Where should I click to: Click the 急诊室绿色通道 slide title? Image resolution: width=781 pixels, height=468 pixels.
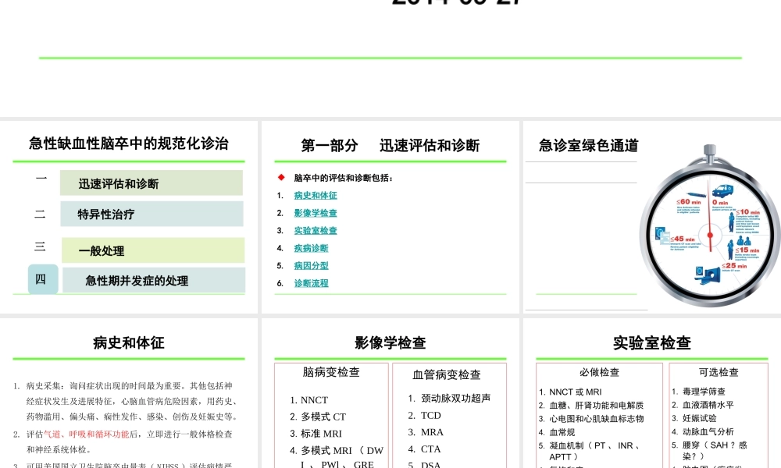click(x=588, y=145)
